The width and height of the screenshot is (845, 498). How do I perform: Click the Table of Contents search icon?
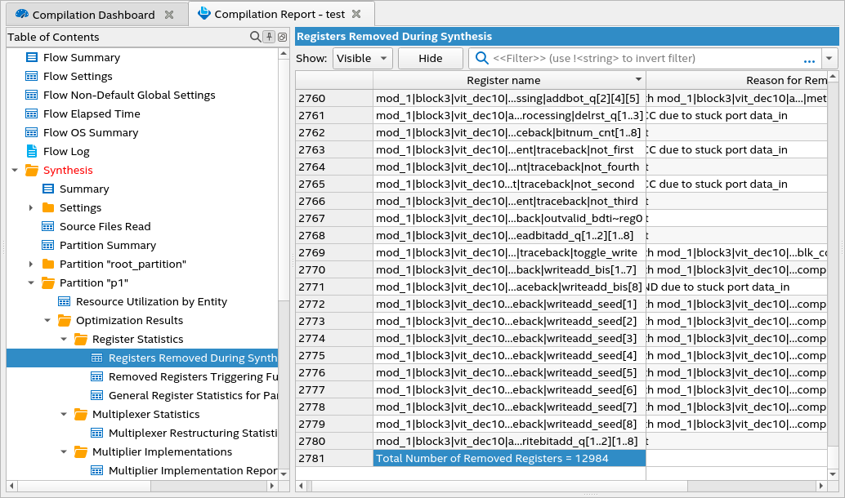click(x=255, y=37)
